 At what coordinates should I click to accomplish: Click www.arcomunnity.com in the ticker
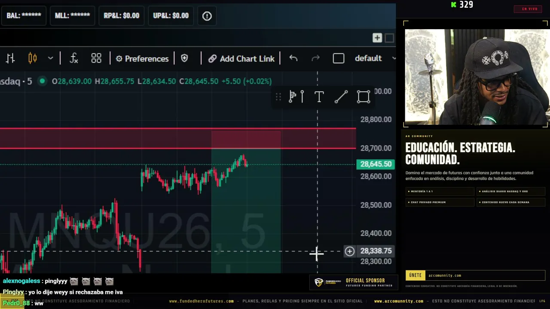(x=399, y=301)
